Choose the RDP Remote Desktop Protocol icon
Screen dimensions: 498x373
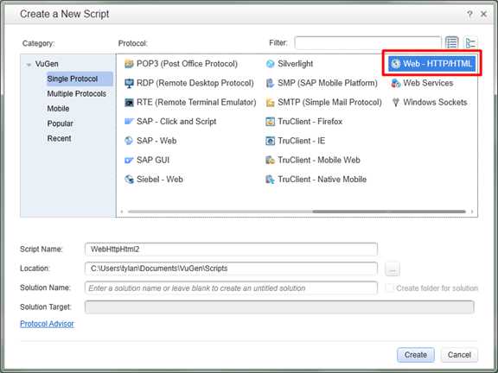point(129,83)
